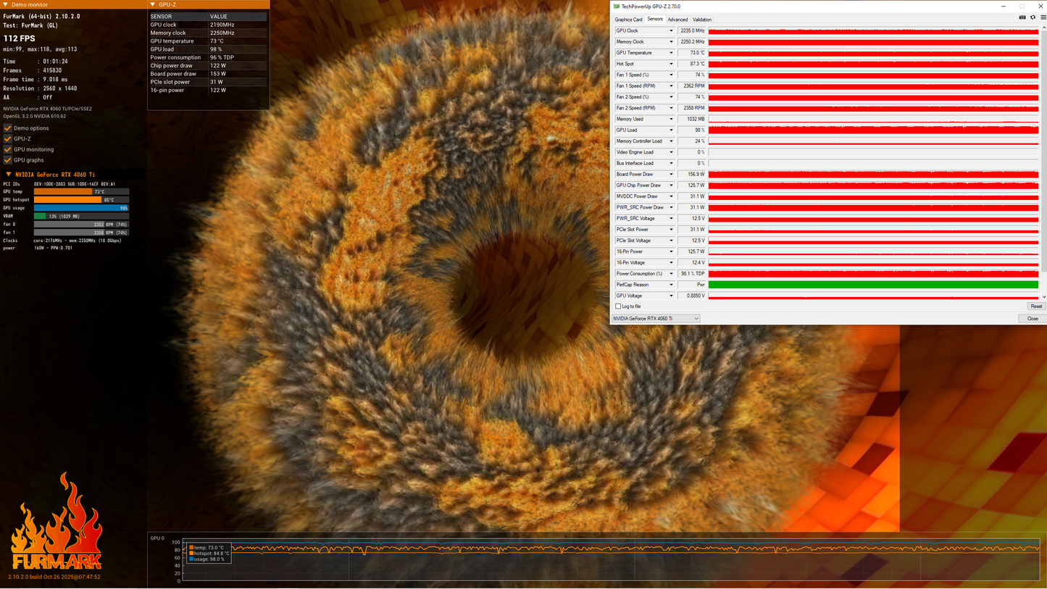
Task: Click the GPU hotspot bar in FurMark monitor
Action: 81,200
